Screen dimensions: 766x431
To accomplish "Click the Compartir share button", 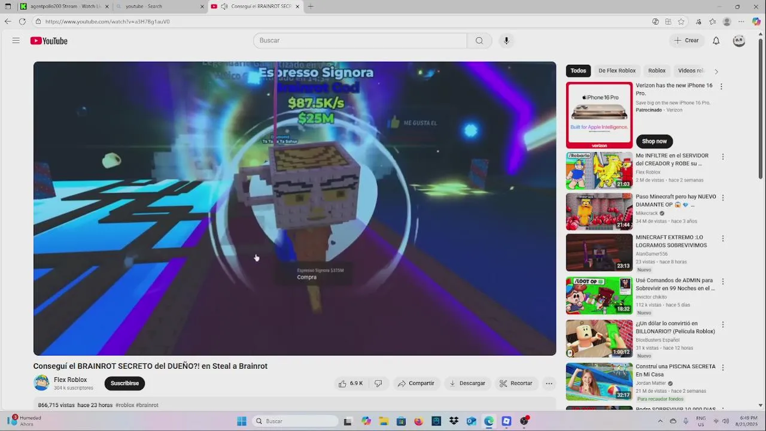I will pos(416,383).
